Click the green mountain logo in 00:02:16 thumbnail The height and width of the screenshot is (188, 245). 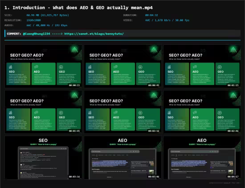click(x=154, y=95)
